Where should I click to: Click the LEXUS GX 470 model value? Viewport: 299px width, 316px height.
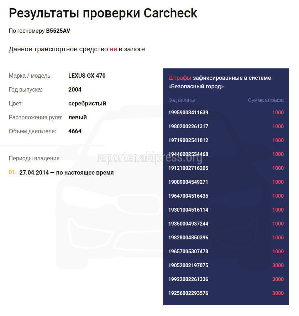point(87,76)
